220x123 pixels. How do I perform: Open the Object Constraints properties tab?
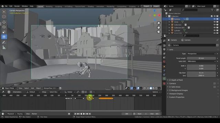click(x=164, y=74)
